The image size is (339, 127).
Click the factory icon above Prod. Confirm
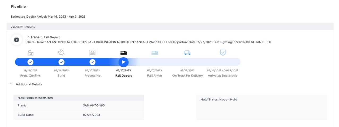31,53
